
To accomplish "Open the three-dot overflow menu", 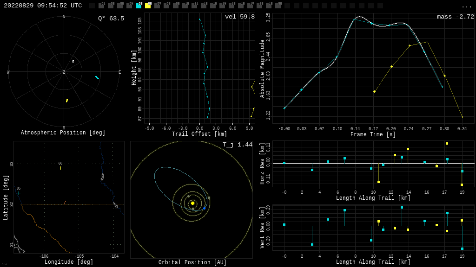I will 466,6.
